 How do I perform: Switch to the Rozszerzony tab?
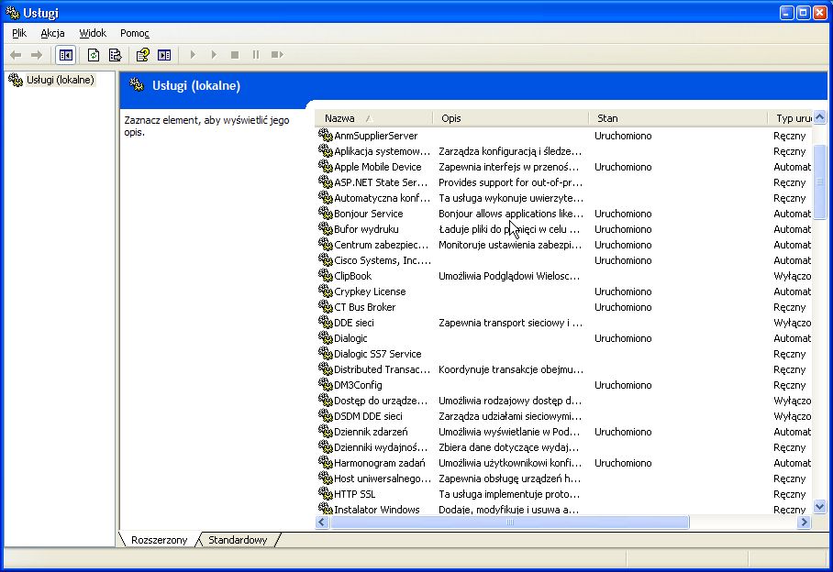point(160,540)
